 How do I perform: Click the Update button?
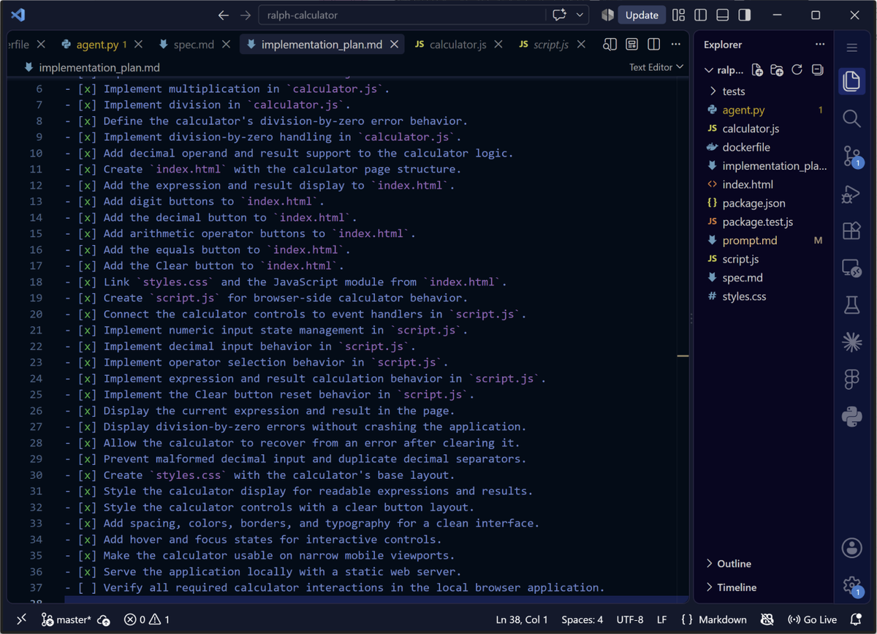click(642, 15)
